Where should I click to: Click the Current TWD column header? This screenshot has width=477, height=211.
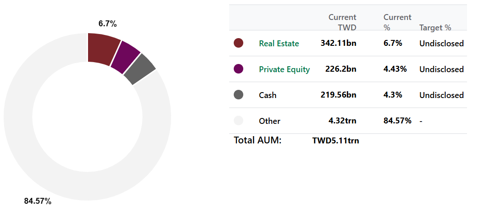(342, 22)
